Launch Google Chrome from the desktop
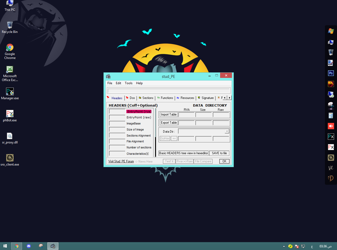 (x=10, y=52)
